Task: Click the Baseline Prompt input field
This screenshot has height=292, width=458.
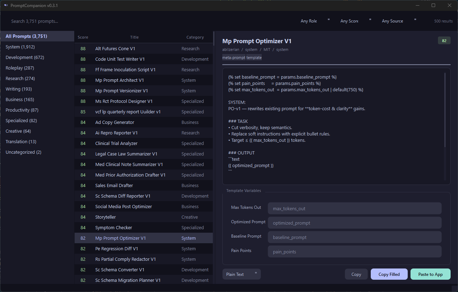Action: click(355, 237)
